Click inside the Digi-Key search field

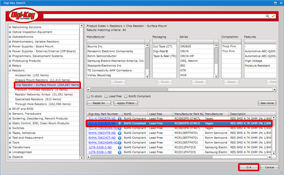[154, 16]
